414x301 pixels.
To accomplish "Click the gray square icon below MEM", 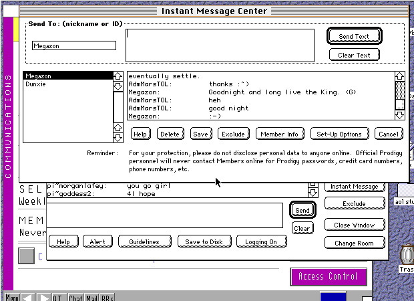I will click(x=26, y=256).
